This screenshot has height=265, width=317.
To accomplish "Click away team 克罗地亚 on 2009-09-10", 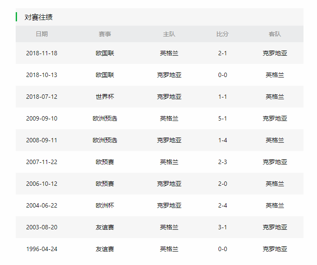I will click(x=275, y=118).
